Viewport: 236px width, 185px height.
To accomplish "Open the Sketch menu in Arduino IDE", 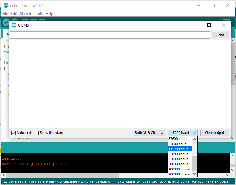I will coord(25,14).
